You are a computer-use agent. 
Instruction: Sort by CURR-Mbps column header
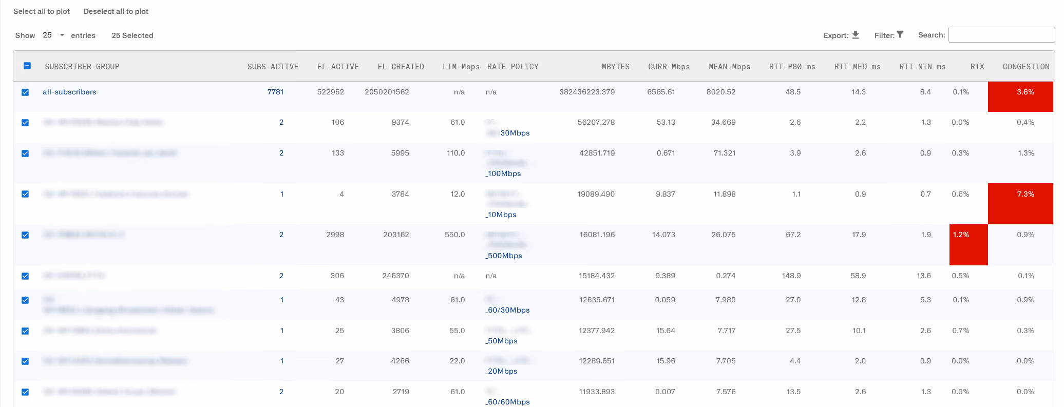[669, 67]
